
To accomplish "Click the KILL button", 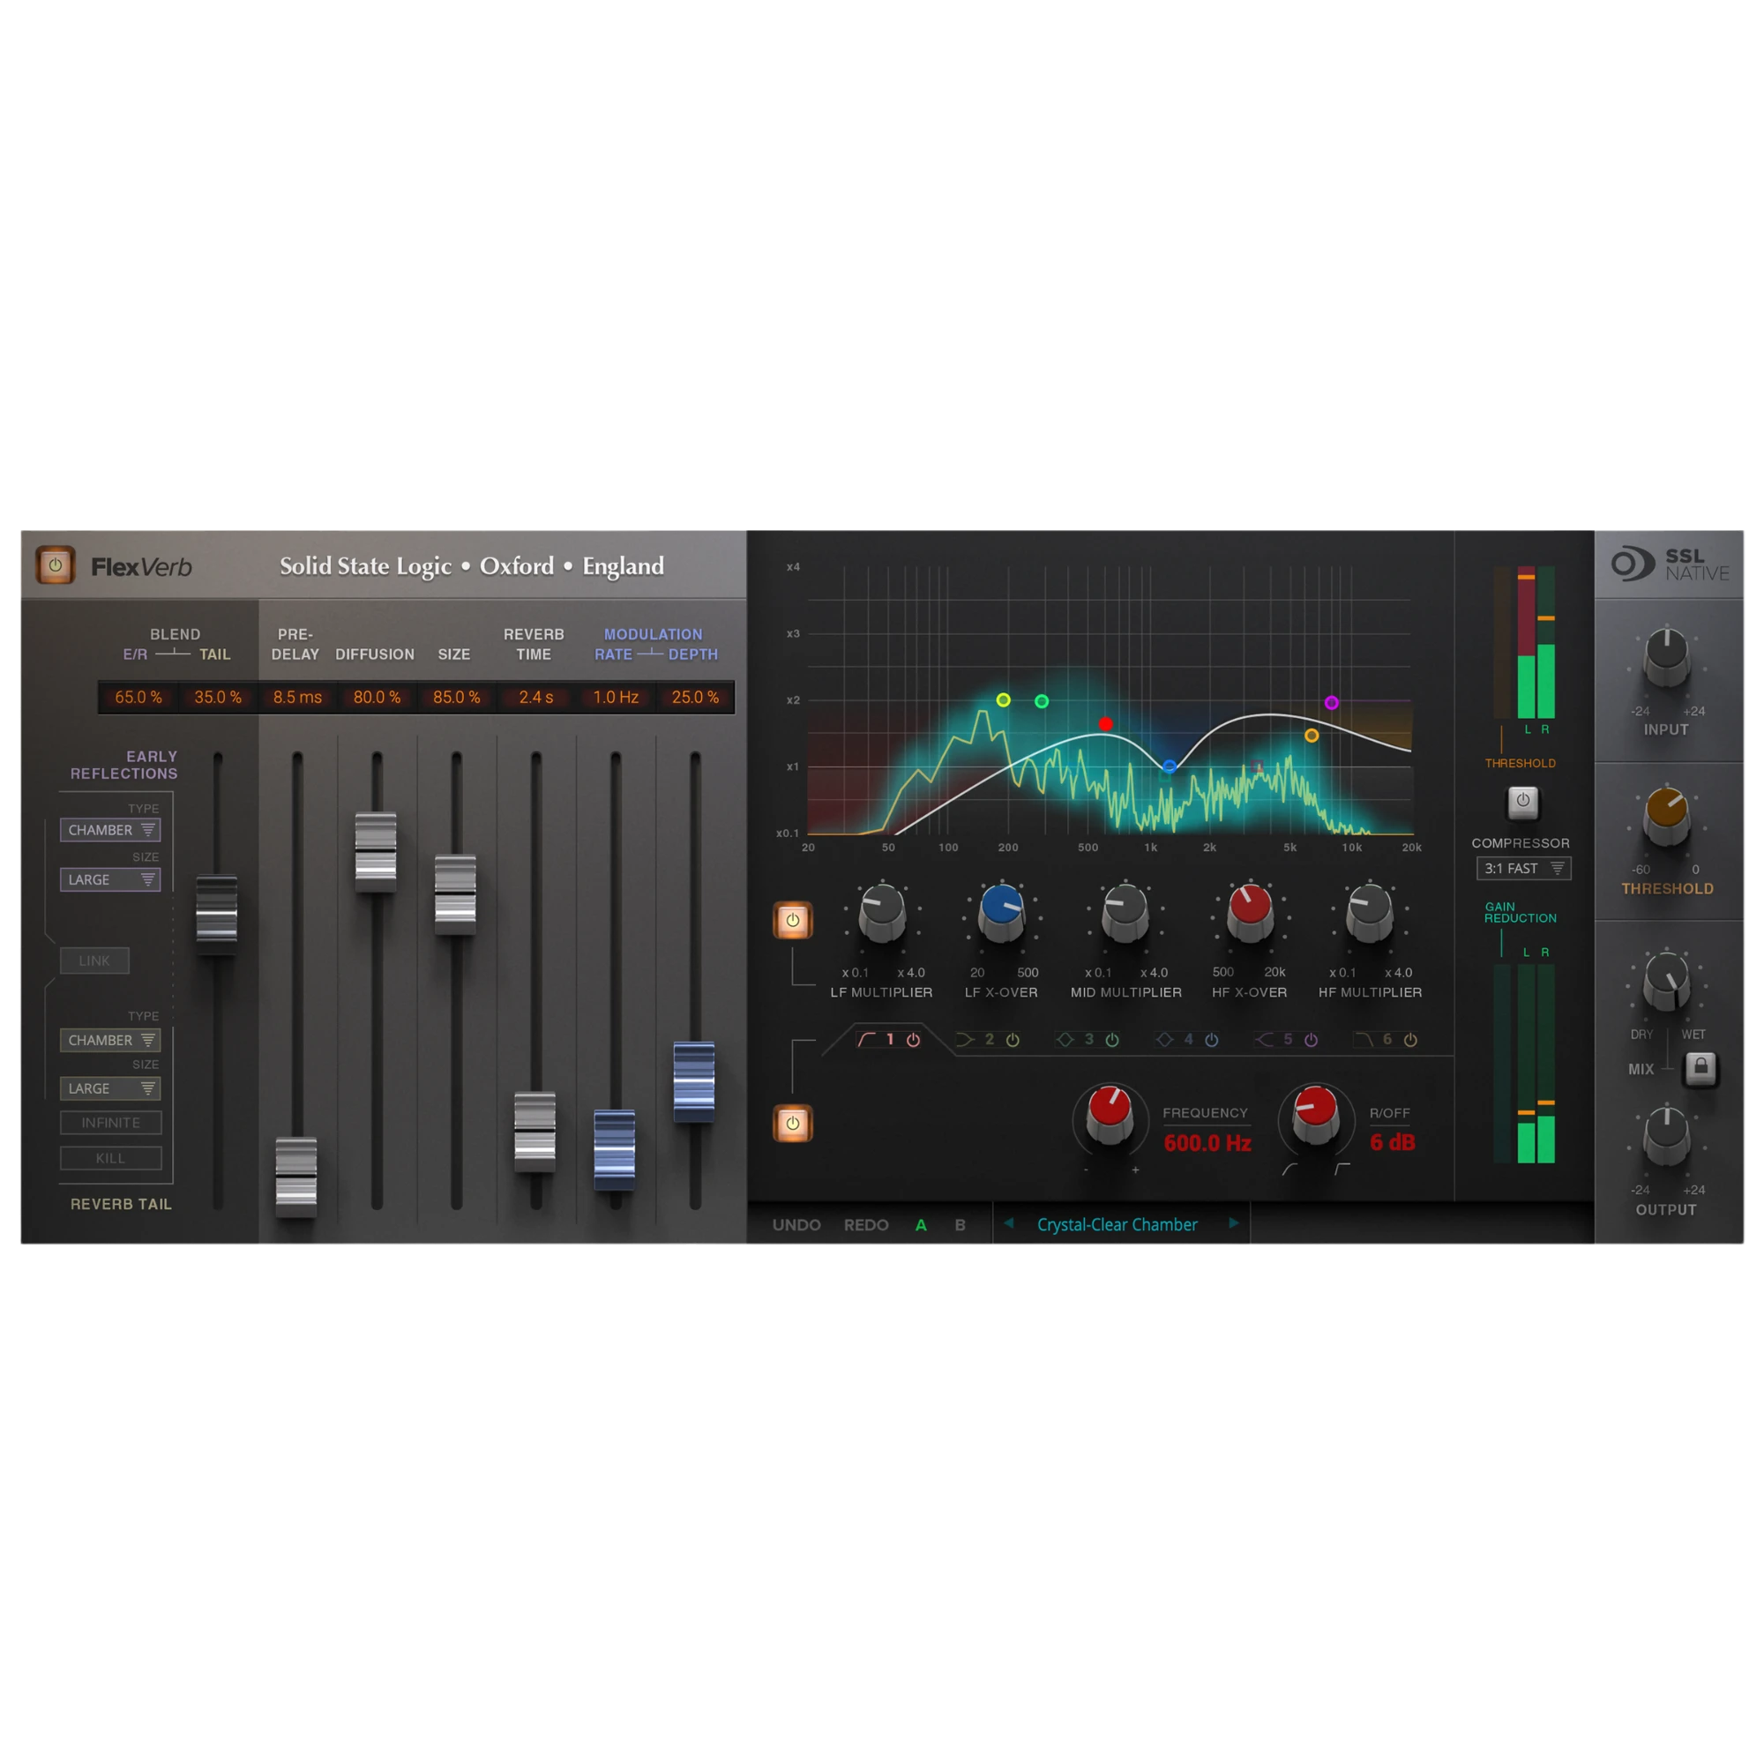I will click(110, 1158).
